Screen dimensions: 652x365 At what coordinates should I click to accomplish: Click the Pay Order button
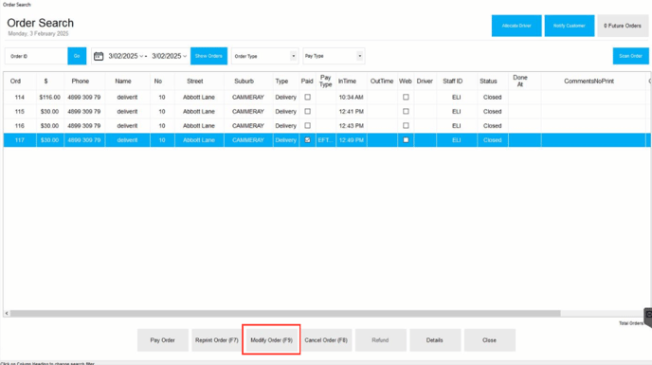[x=163, y=340]
